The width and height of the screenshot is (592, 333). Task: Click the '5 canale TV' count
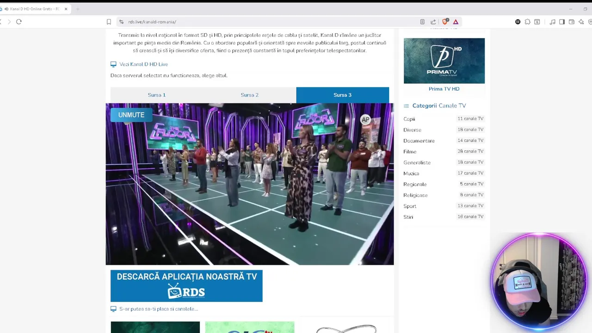[x=472, y=184]
